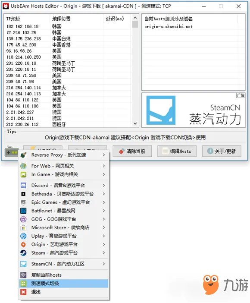Click the In Game picture icon

click(x=23, y=174)
